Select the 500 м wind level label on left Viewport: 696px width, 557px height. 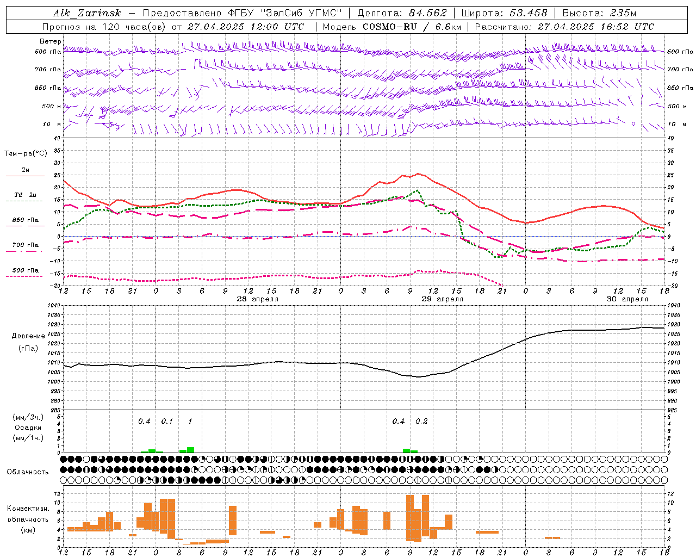tap(52, 106)
